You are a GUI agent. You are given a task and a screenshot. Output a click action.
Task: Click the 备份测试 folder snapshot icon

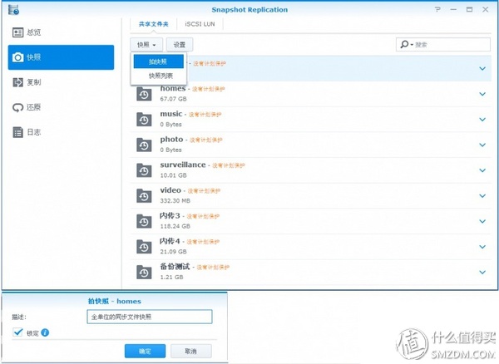[x=144, y=272]
